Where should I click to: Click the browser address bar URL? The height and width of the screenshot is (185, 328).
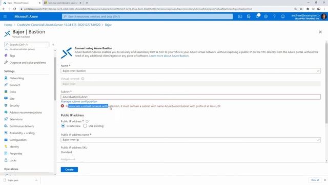[138, 9]
